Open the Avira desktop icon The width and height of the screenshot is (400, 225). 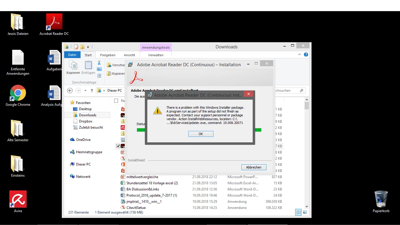coord(18,202)
